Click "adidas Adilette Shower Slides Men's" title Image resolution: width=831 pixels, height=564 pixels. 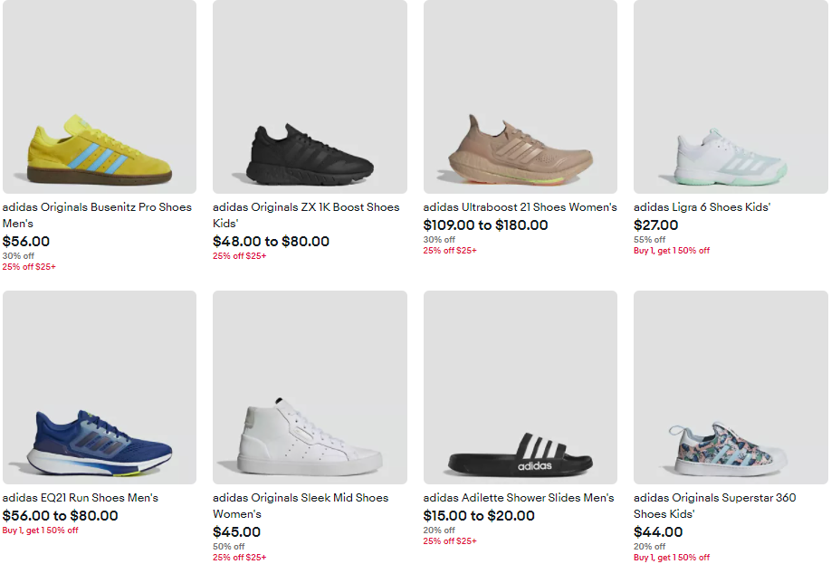(519, 498)
